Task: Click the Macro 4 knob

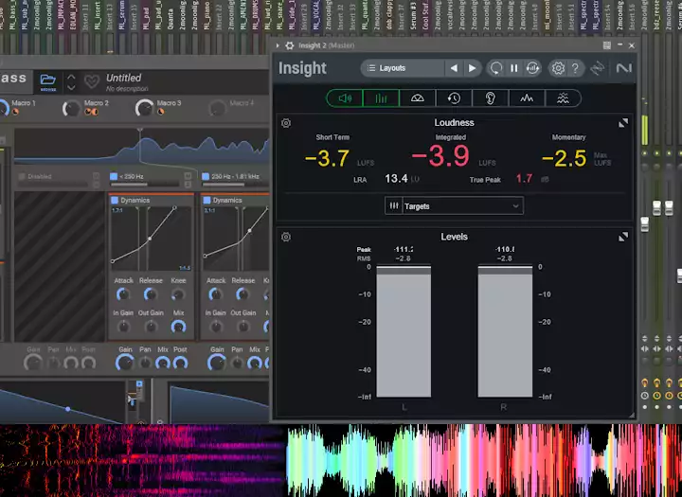Action: [217, 108]
